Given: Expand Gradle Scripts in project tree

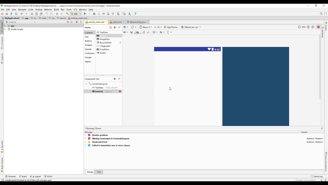Looking at the screenshot, I should click(x=5, y=29).
